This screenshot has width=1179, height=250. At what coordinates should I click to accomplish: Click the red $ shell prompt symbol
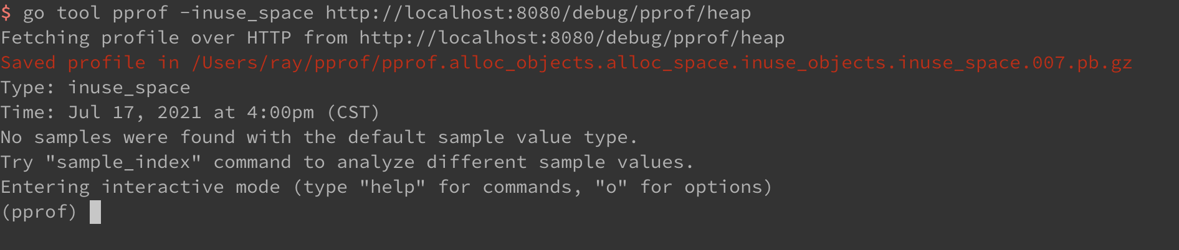coord(6,13)
